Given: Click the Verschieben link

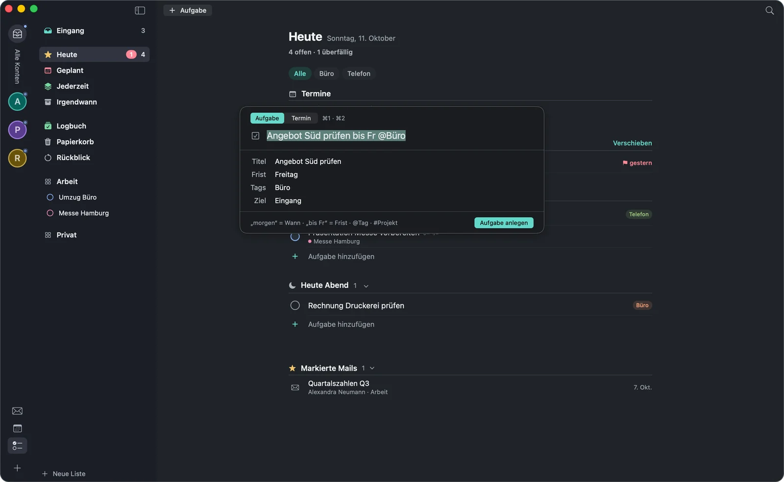Looking at the screenshot, I should [x=632, y=143].
